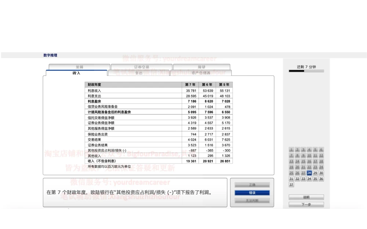This screenshot has width=367, height=229.
Task: Select the 利息收入 table row
Action: pos(147,90)
